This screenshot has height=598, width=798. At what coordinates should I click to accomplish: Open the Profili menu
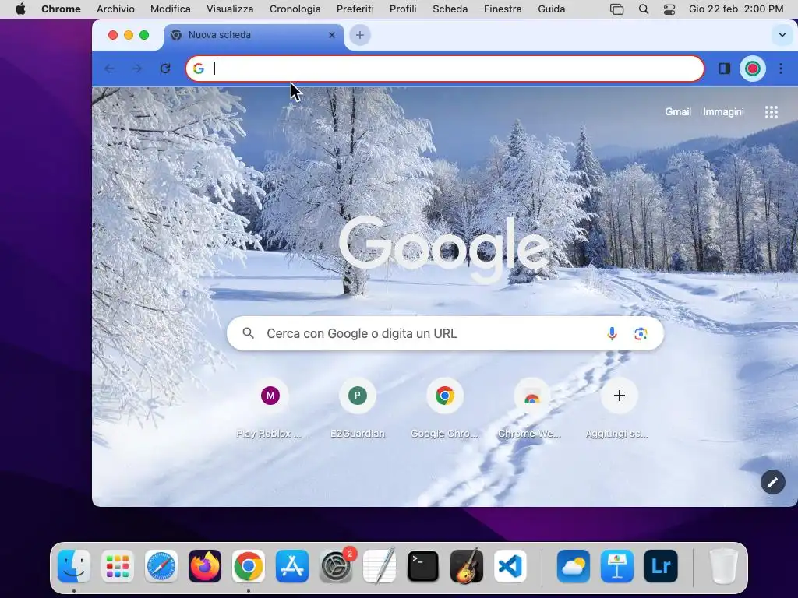click(403, 9)
